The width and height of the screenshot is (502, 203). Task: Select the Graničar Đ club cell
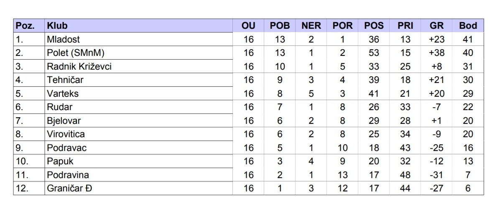69,188
